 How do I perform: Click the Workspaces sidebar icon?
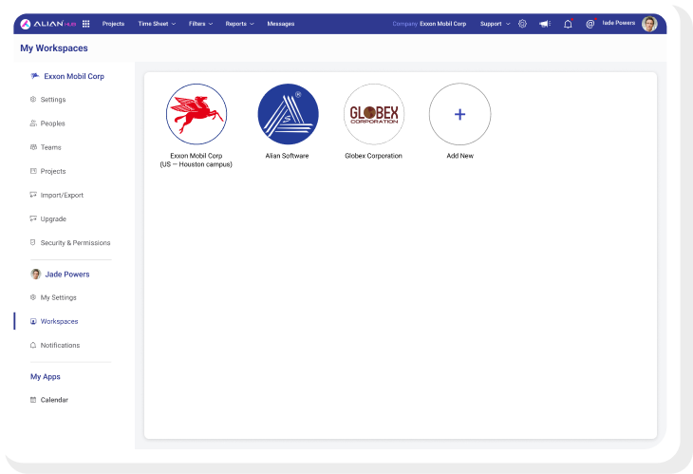[x=33, y=321]
